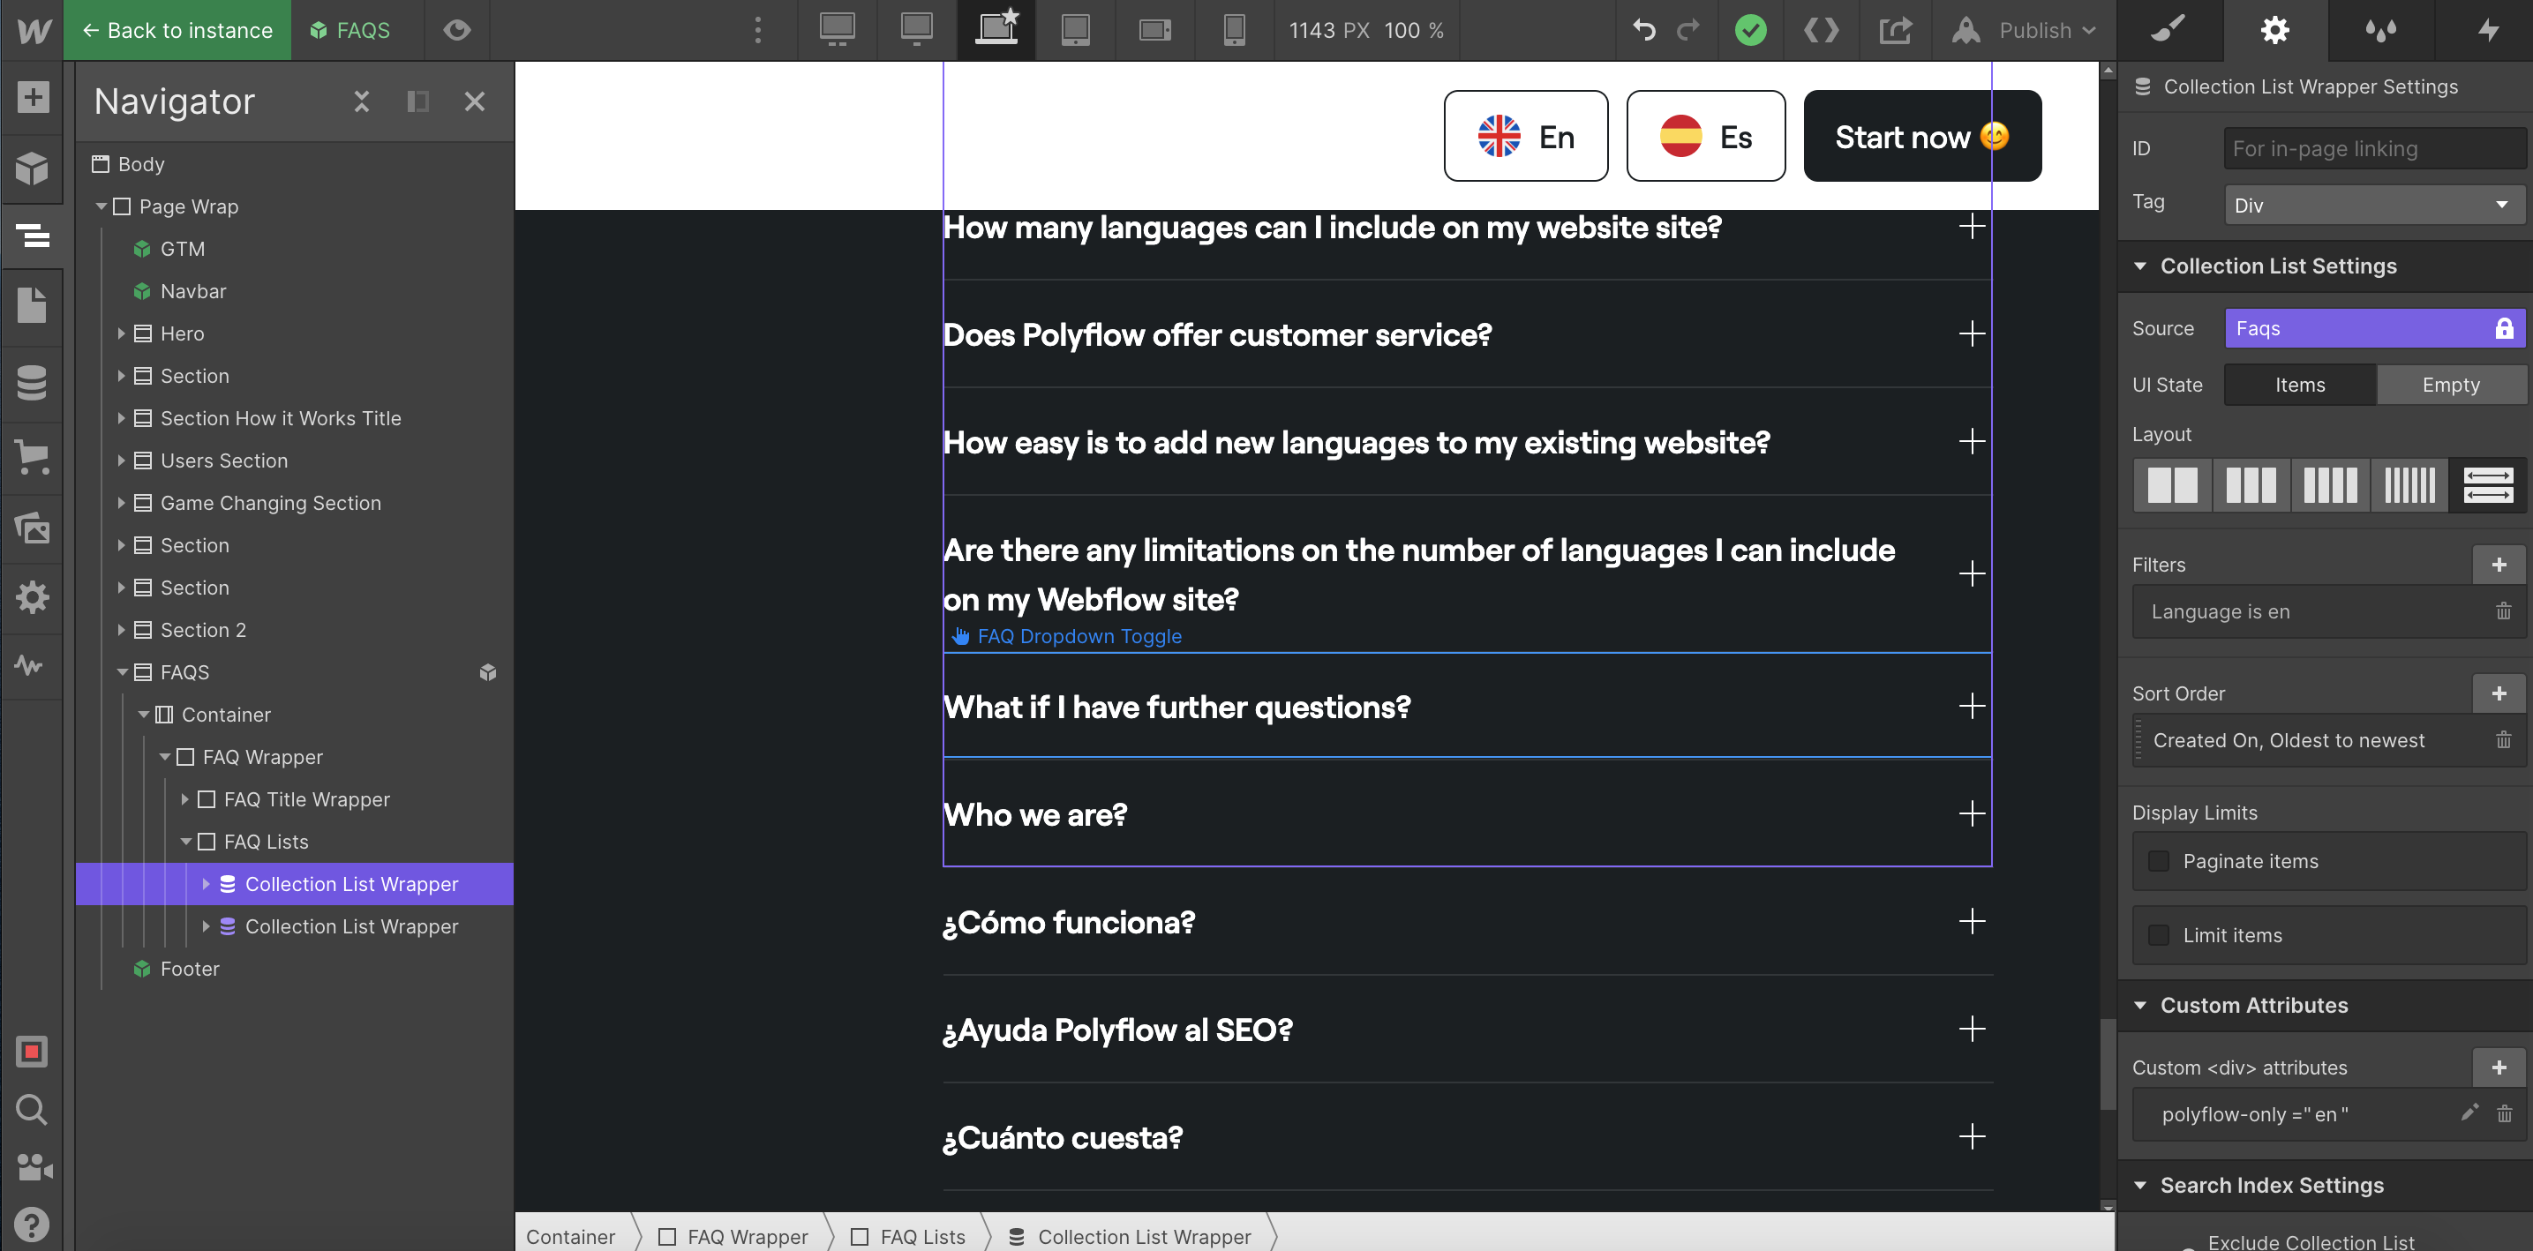Set UI State to Items

pos(2300,385)
